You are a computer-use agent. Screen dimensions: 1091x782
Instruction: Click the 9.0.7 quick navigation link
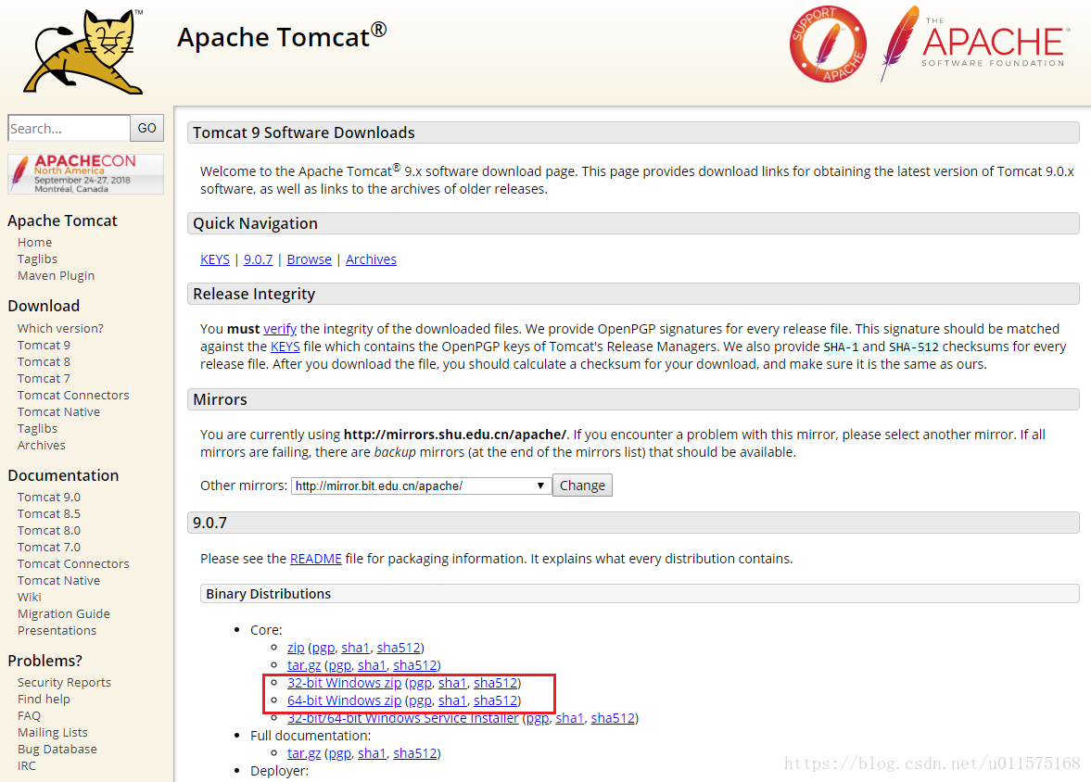tap(258, 259)
